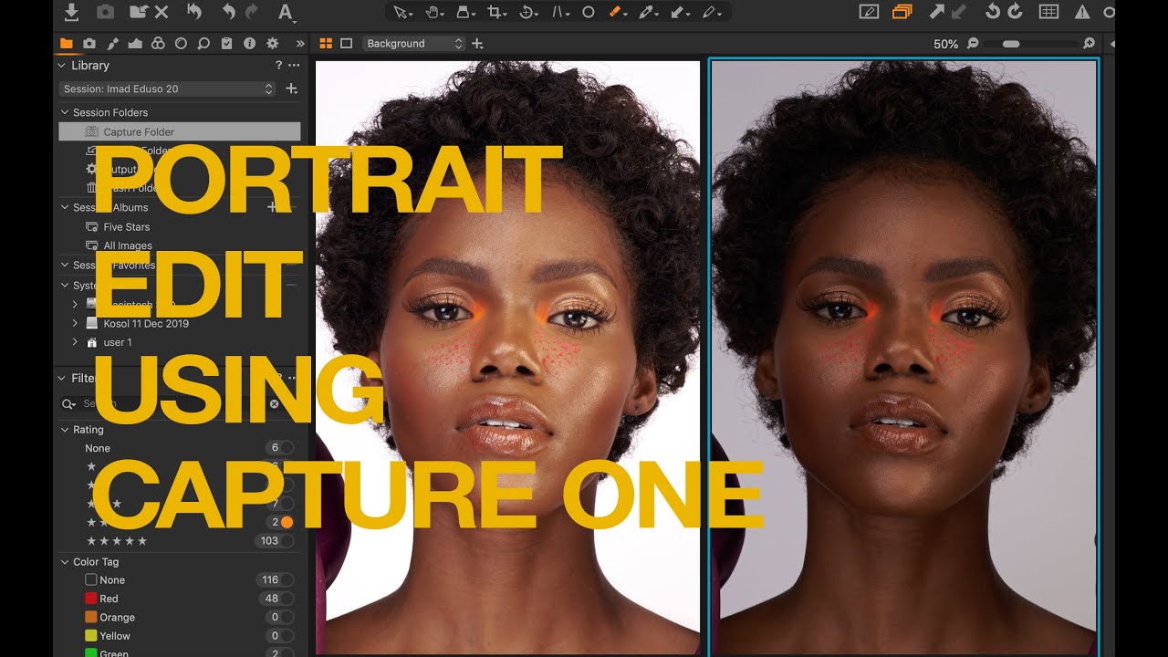Open the brush Local Adjustments tool tab

pyautogui.click(x=112, y=43)
